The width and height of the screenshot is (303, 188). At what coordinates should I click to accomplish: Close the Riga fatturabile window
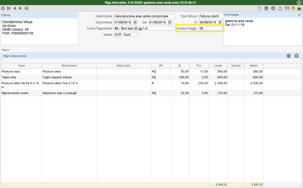point(299,3)
